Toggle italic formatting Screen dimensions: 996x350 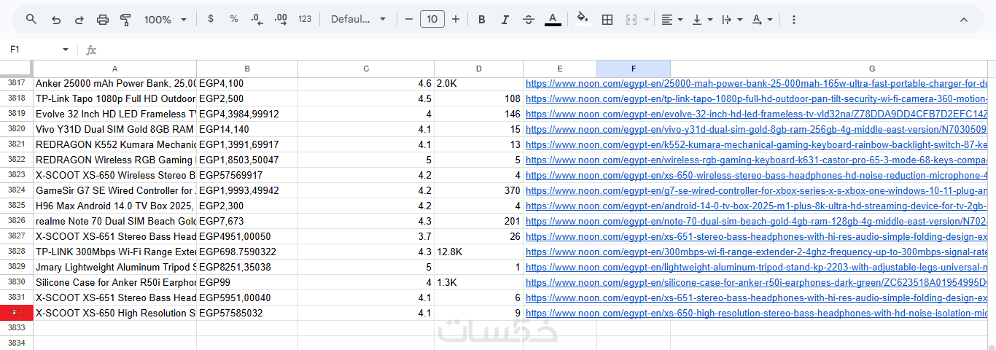[x=505, y=20]
